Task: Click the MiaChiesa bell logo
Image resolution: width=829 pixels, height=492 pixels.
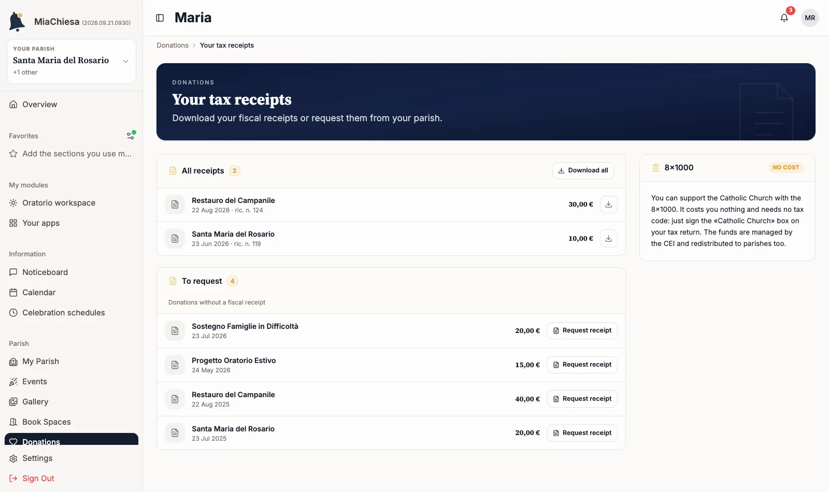Action: click(x=17, y=22)
